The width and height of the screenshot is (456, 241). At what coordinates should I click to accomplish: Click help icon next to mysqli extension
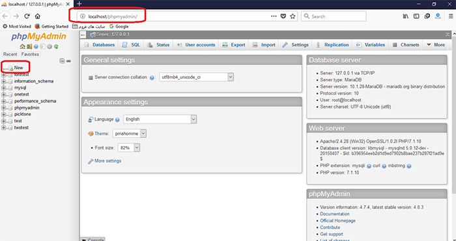369,166
